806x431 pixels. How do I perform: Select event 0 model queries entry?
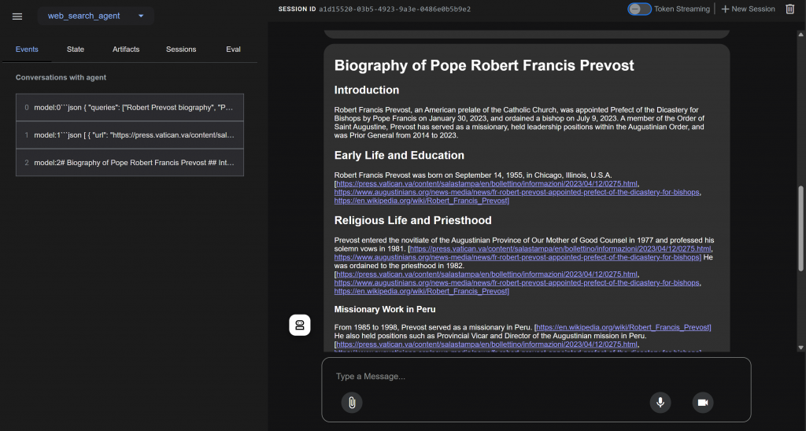coord(130,108)
